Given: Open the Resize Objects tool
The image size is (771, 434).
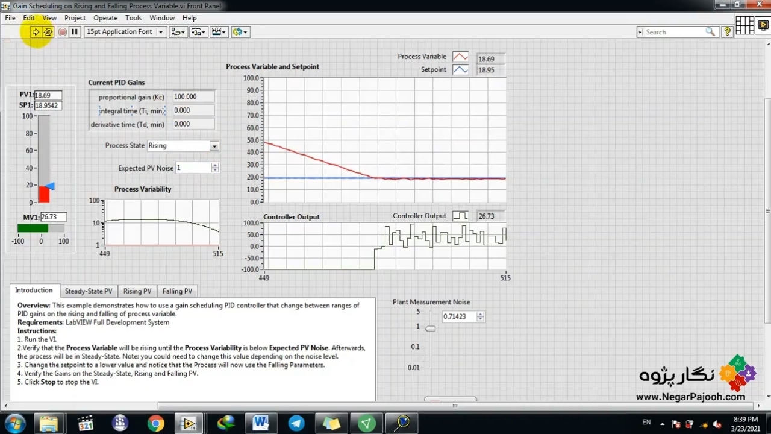Looking at the screenshot, I should pos(219,32).
